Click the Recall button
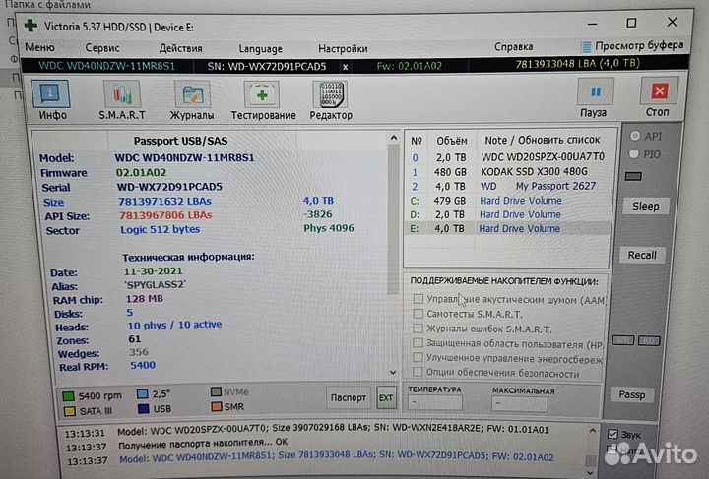Viewport: 709px width, 479px height. click(642, 255)
